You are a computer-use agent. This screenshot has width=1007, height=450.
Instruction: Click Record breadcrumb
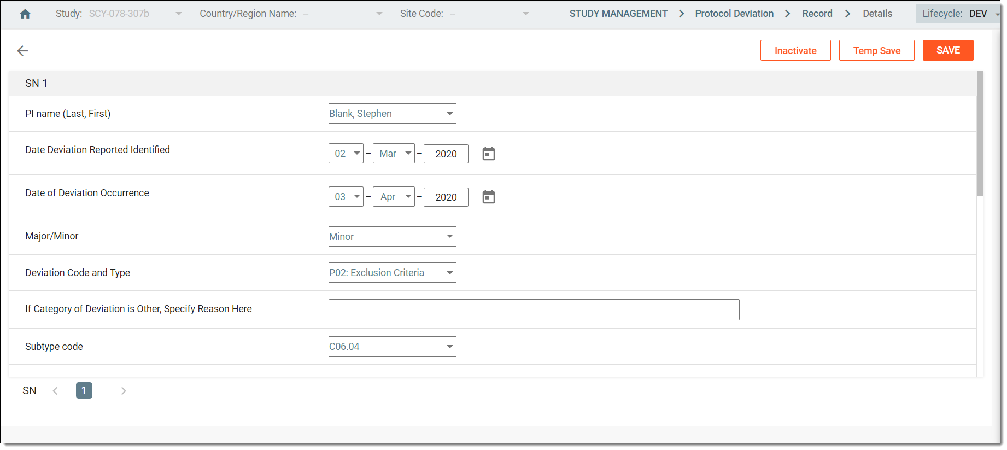817,14
